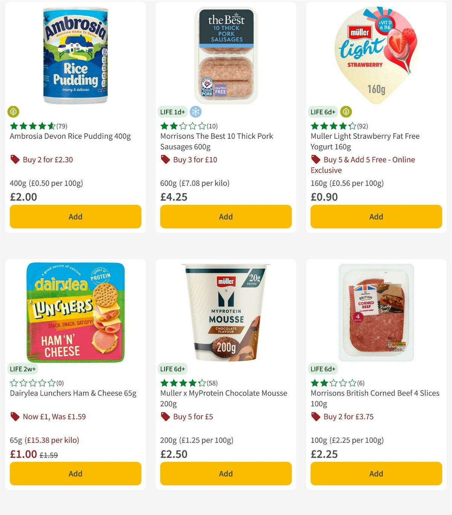Click the organic leaf icon above Ambrosia Rice Pudding rating
Viewport: 452px width, 515px height.
pyautogui.click(x=14, y=112)
